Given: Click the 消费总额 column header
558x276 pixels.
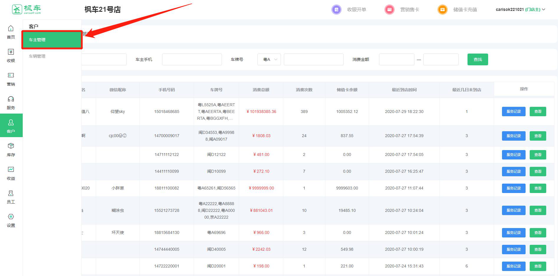Looking at the screenshot, I should 261,90.
